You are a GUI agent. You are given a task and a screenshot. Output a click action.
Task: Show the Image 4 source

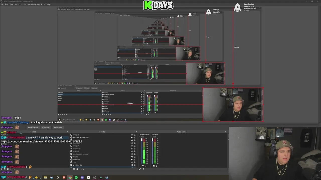pyautogui.click(x=132, y=146)
